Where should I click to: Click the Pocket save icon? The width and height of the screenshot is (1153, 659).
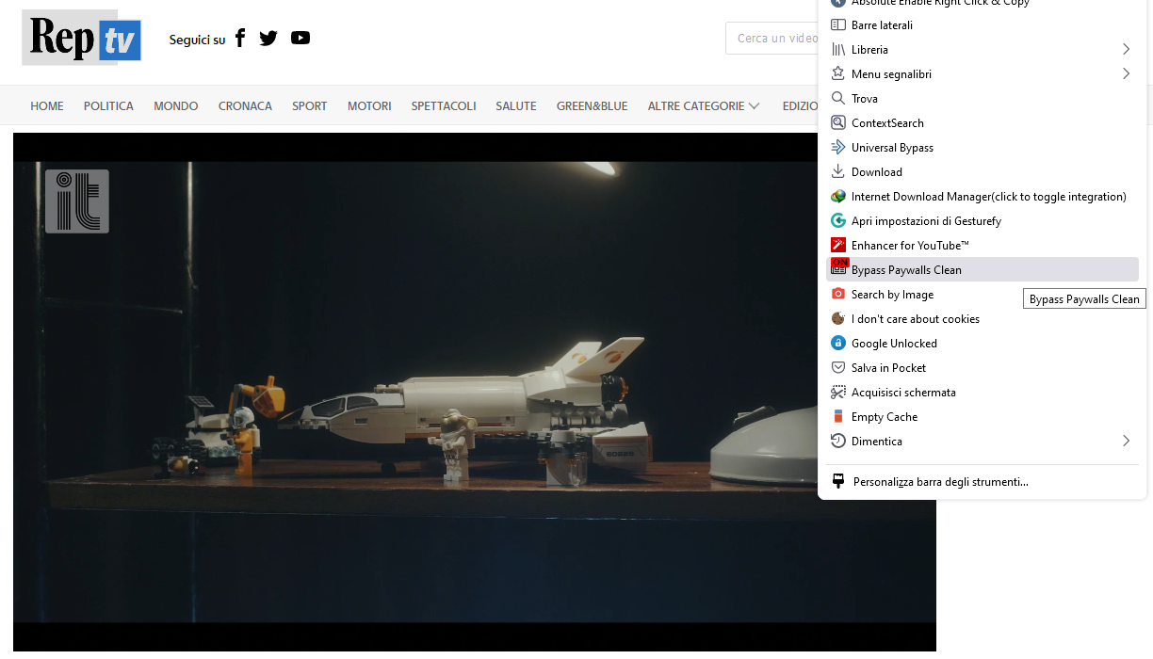point(838,368)
